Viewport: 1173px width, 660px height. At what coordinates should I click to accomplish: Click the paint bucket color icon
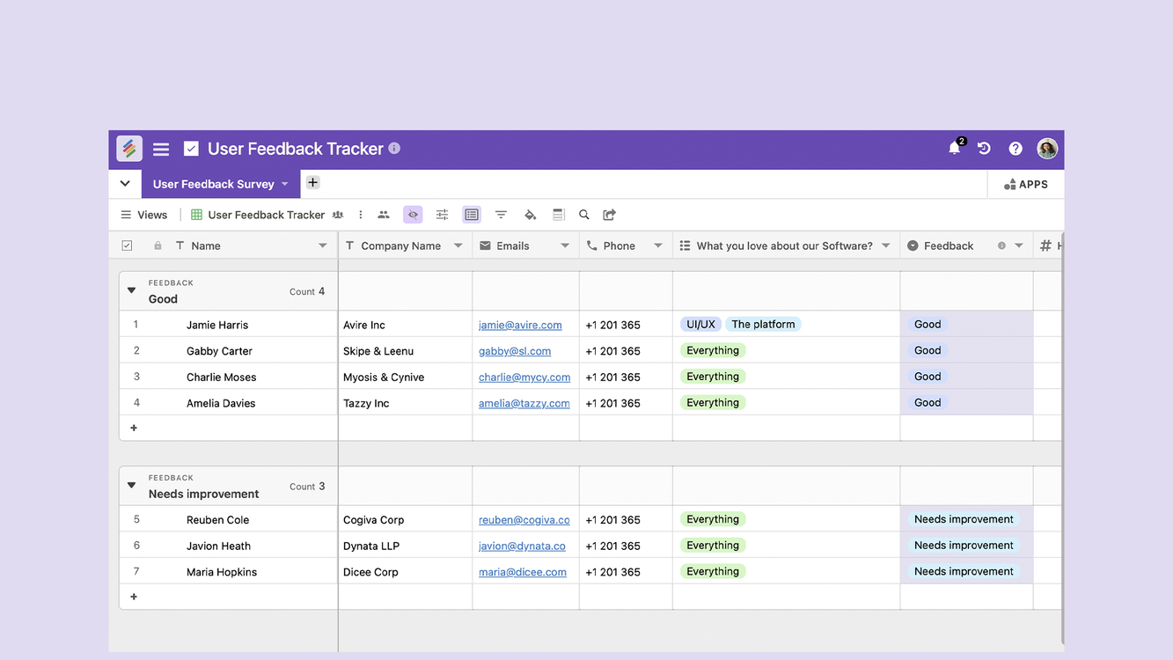pos(530,215)
